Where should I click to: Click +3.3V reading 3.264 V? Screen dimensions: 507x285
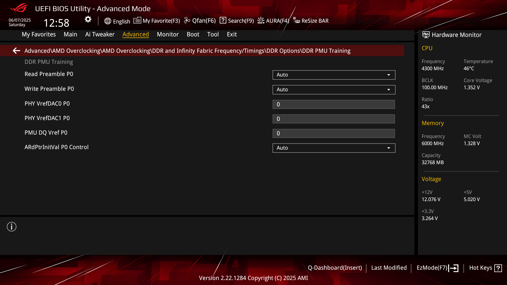[x=430, y=218]
